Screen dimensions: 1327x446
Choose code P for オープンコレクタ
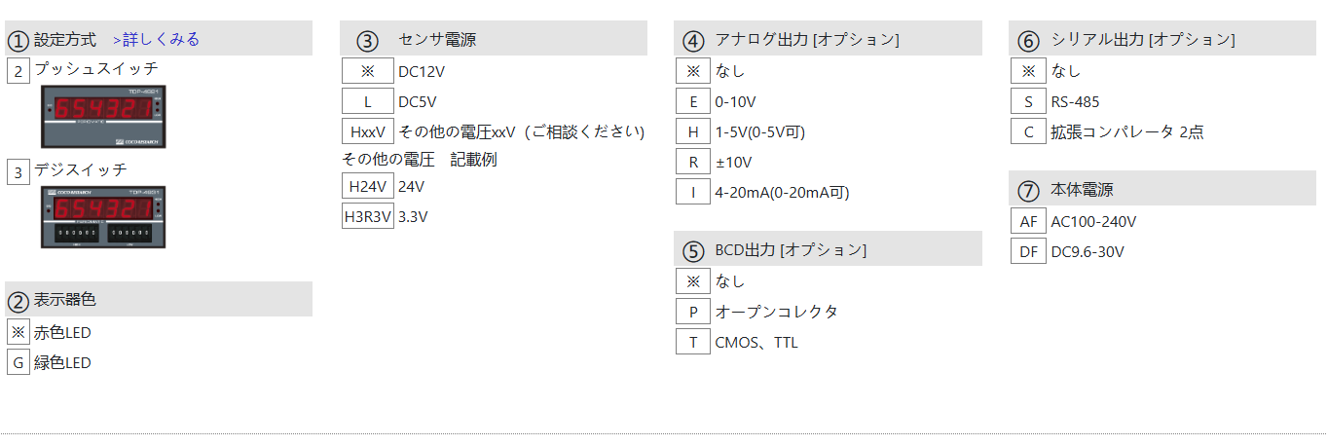point(693,312)
